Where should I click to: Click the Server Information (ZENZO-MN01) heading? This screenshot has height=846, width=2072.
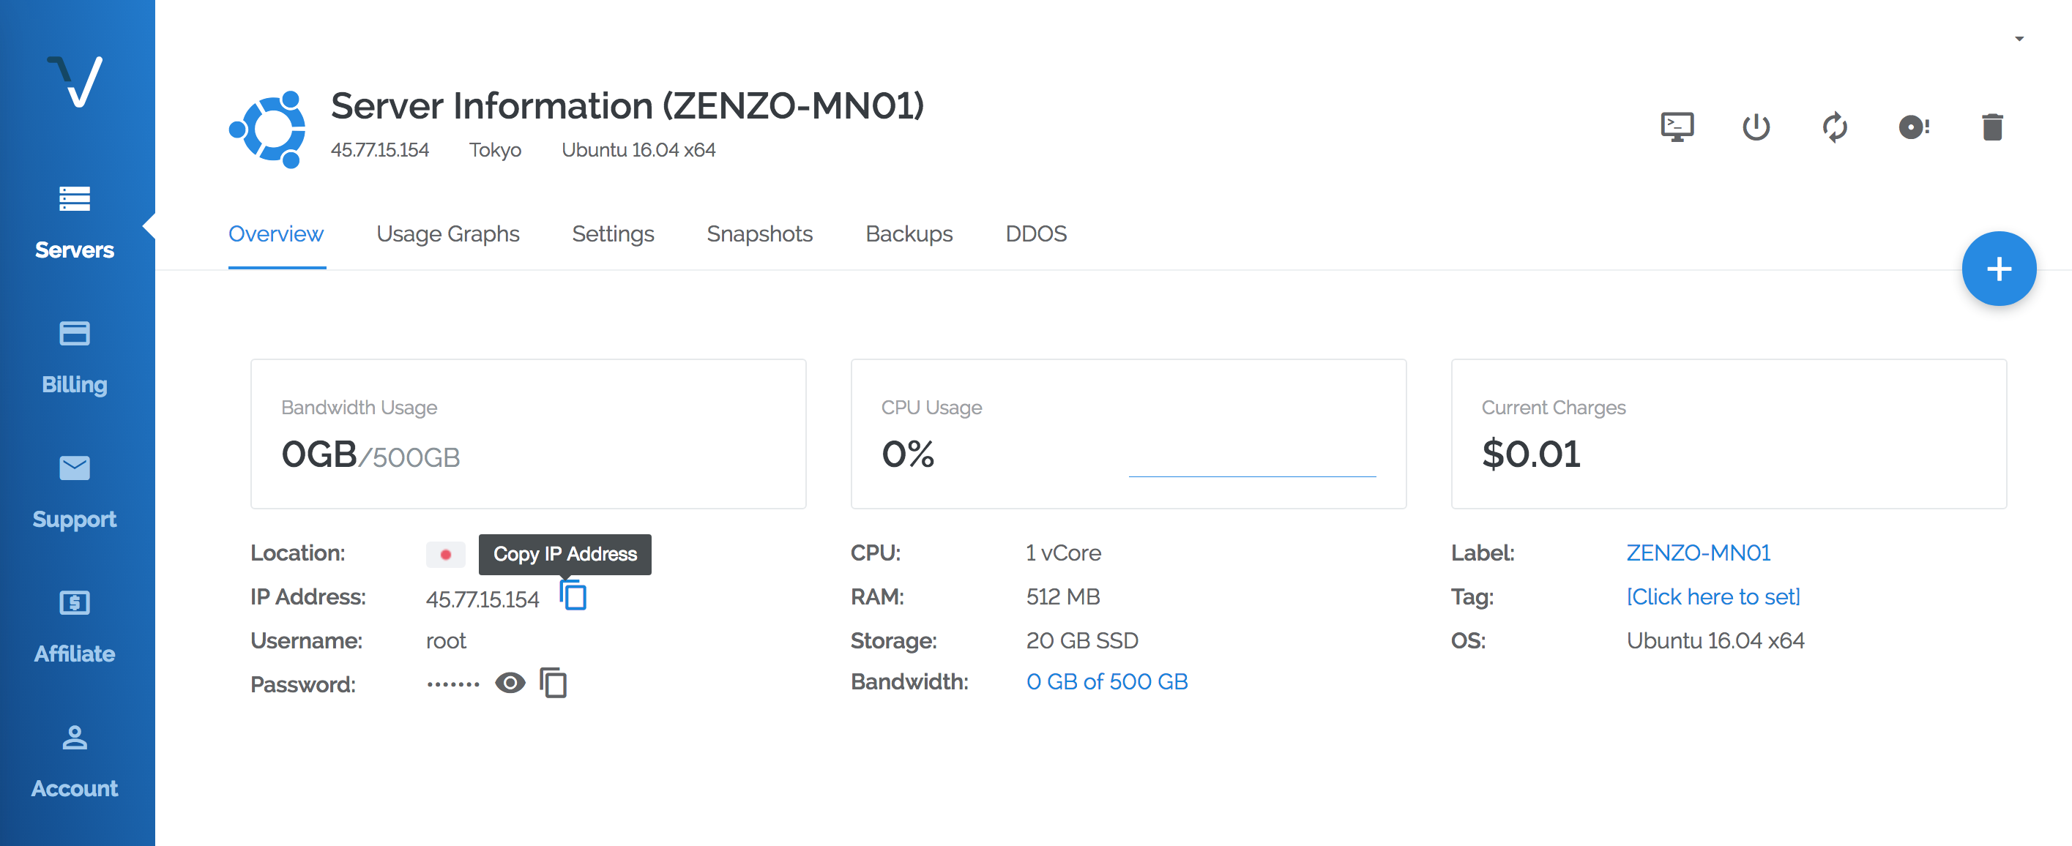pyautogui.click(x=627, y=105)
